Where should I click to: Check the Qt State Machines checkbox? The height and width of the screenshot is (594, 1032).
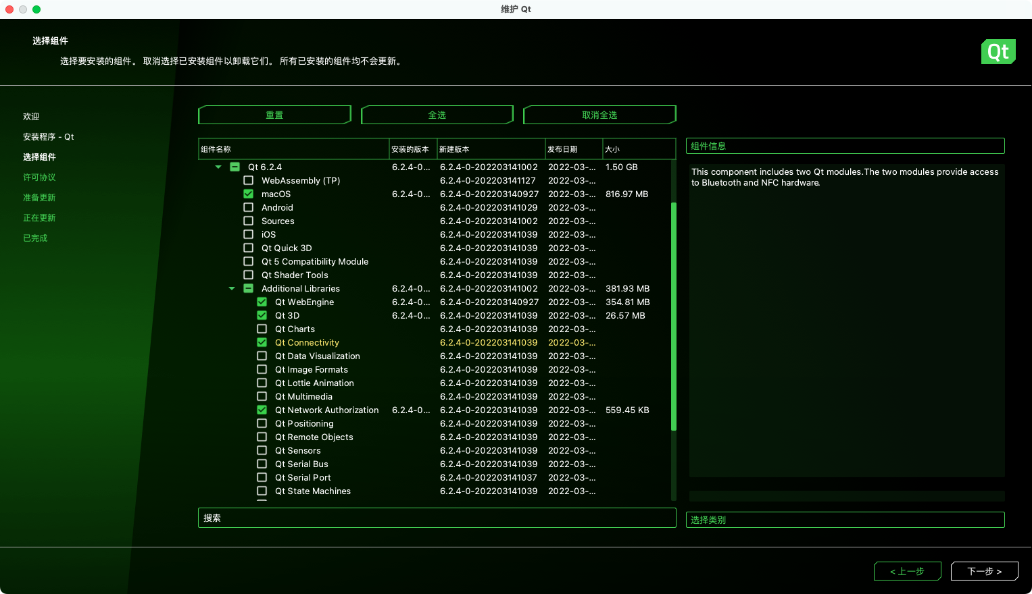(262, 491)
